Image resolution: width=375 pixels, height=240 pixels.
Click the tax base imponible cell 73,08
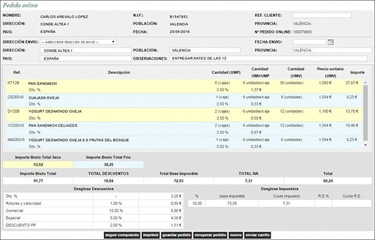232,203
